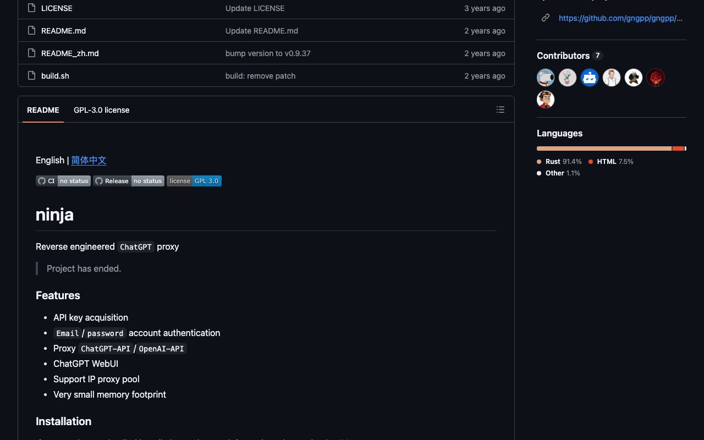Open commit 'bump version to v0.9.37'
Screen dimensions: 704x440
[x=268, y=53]
